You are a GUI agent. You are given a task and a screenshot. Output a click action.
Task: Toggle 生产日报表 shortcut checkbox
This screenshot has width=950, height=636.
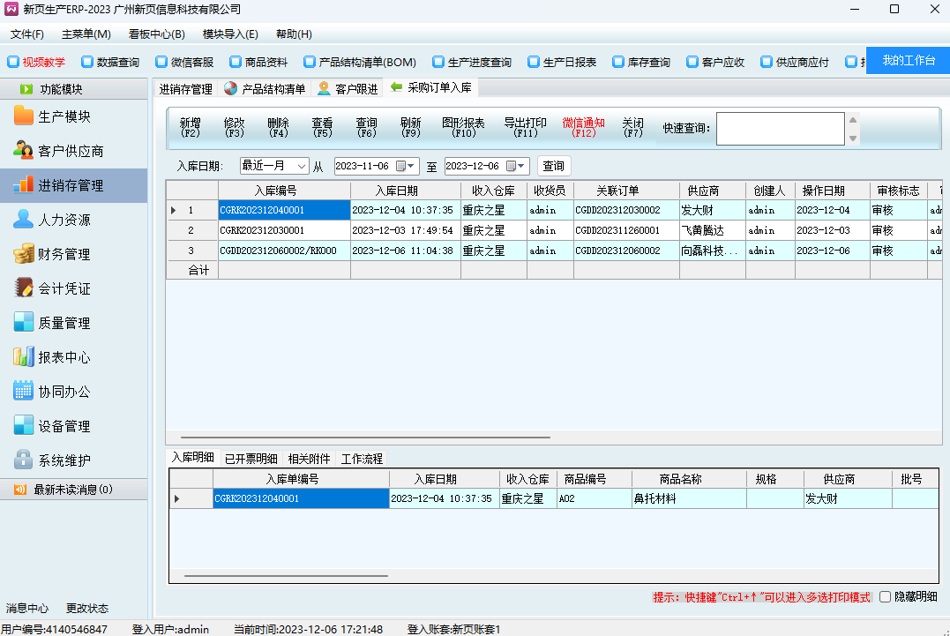[534, 61]
